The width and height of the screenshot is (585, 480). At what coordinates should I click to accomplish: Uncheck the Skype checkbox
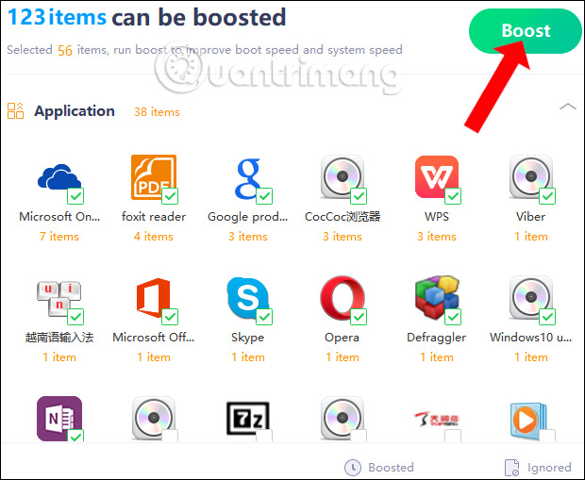[264, 317]
